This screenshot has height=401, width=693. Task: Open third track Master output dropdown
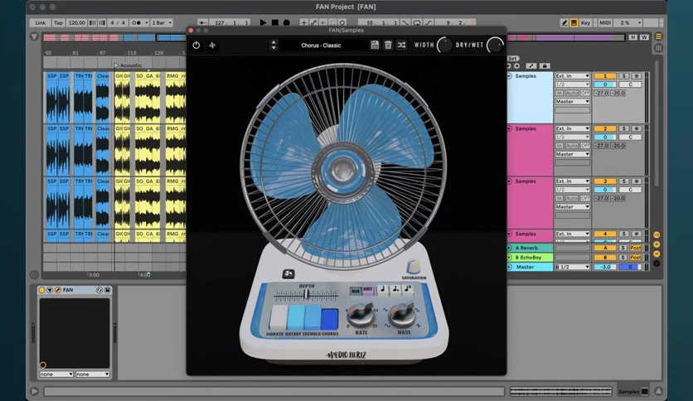click(572, 206)
